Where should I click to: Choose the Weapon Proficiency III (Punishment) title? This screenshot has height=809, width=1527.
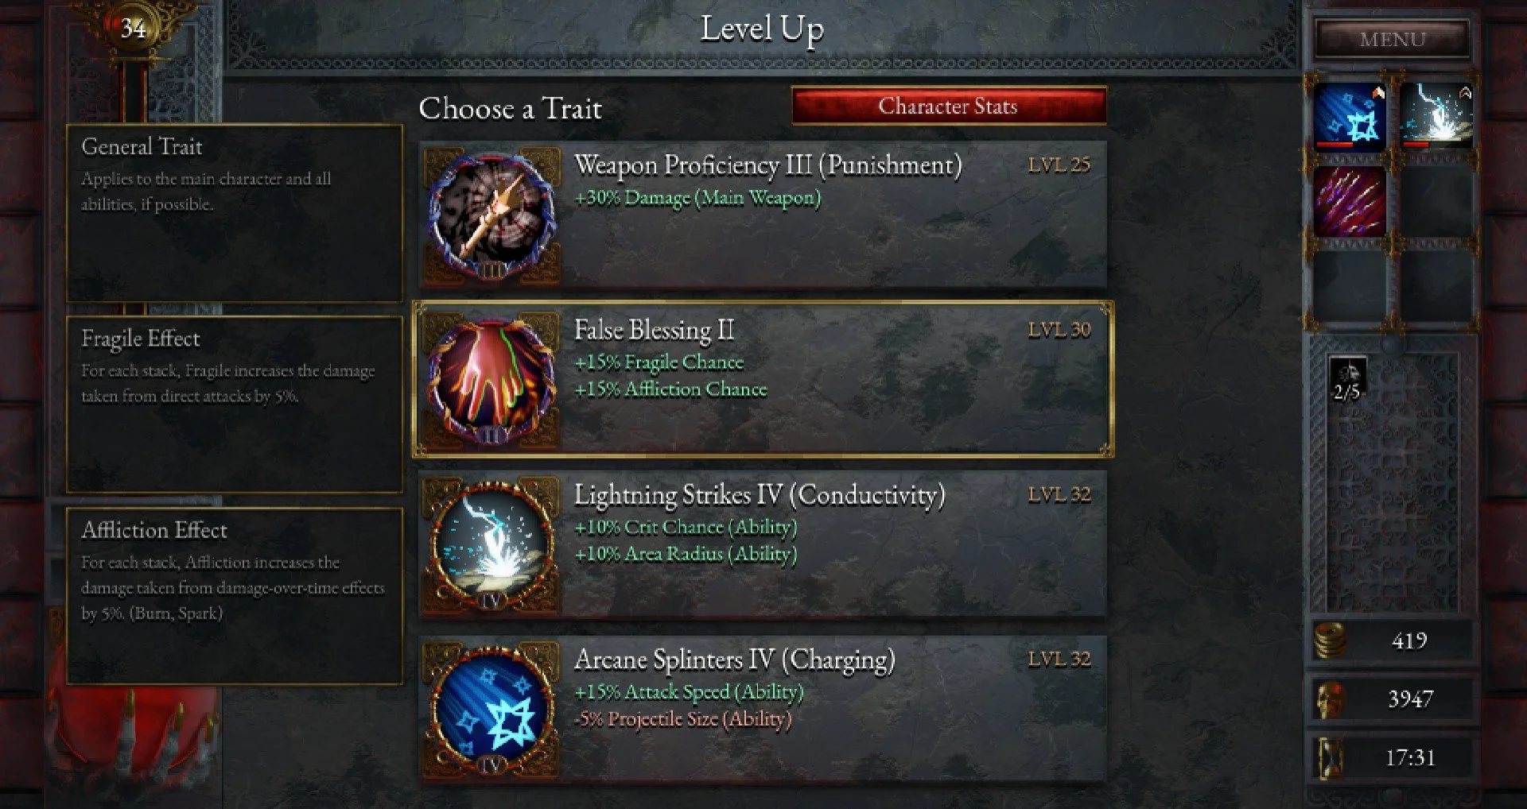[767, 165]
